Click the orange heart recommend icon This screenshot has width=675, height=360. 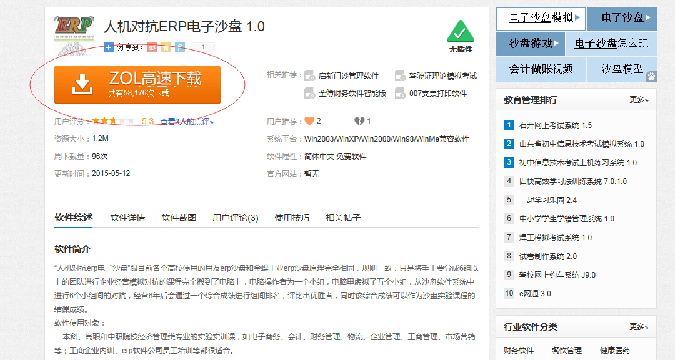(x=309, y=121)
